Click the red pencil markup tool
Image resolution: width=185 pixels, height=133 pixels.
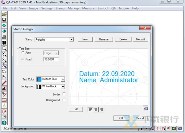point(4,83)
